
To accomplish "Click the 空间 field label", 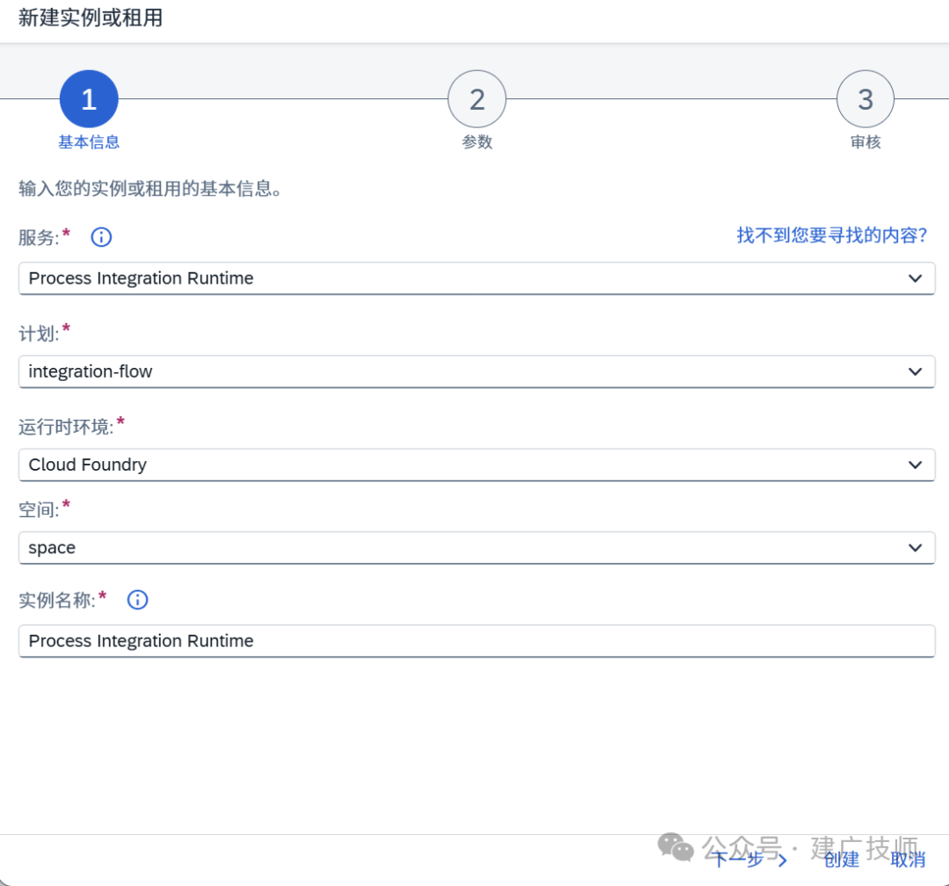I will (39, 509).
